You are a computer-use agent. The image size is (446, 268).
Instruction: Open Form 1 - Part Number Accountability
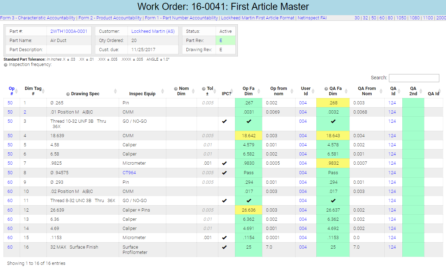tap(181, 18)
